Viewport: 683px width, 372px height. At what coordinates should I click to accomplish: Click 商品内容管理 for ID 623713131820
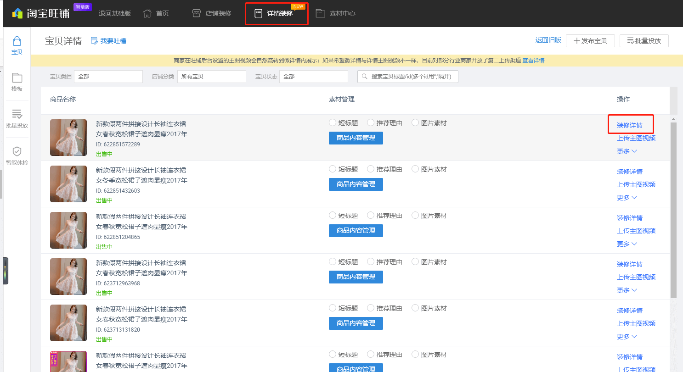pos(356,323)
